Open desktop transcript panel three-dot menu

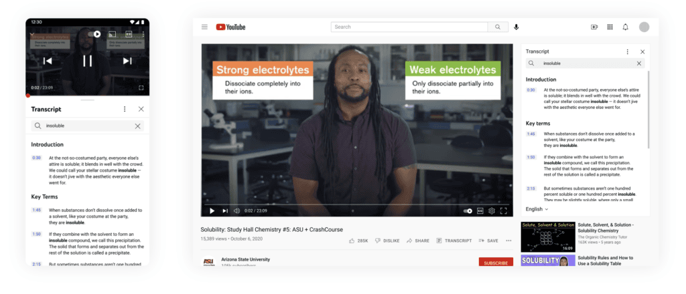pos(627,51)
